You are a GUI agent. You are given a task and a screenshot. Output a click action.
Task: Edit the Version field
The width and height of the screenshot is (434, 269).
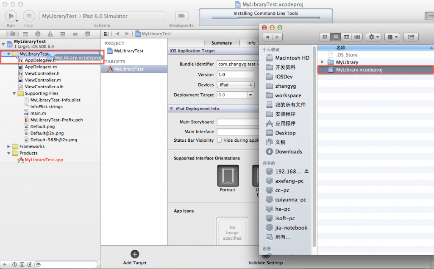(235, 75)
